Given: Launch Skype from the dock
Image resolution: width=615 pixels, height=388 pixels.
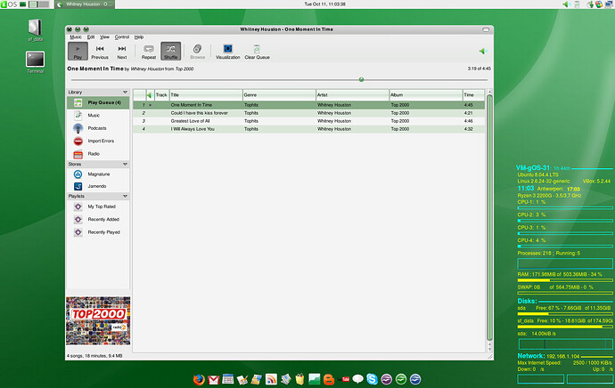Looking at the screenshot, I should [x=373, y=379].
